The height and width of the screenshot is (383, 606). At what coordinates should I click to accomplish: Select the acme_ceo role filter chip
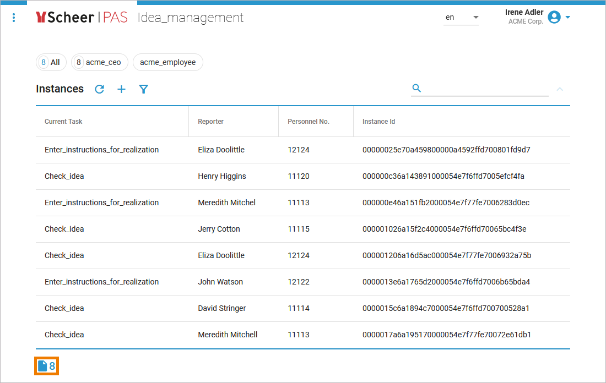(x=100, y=62)
